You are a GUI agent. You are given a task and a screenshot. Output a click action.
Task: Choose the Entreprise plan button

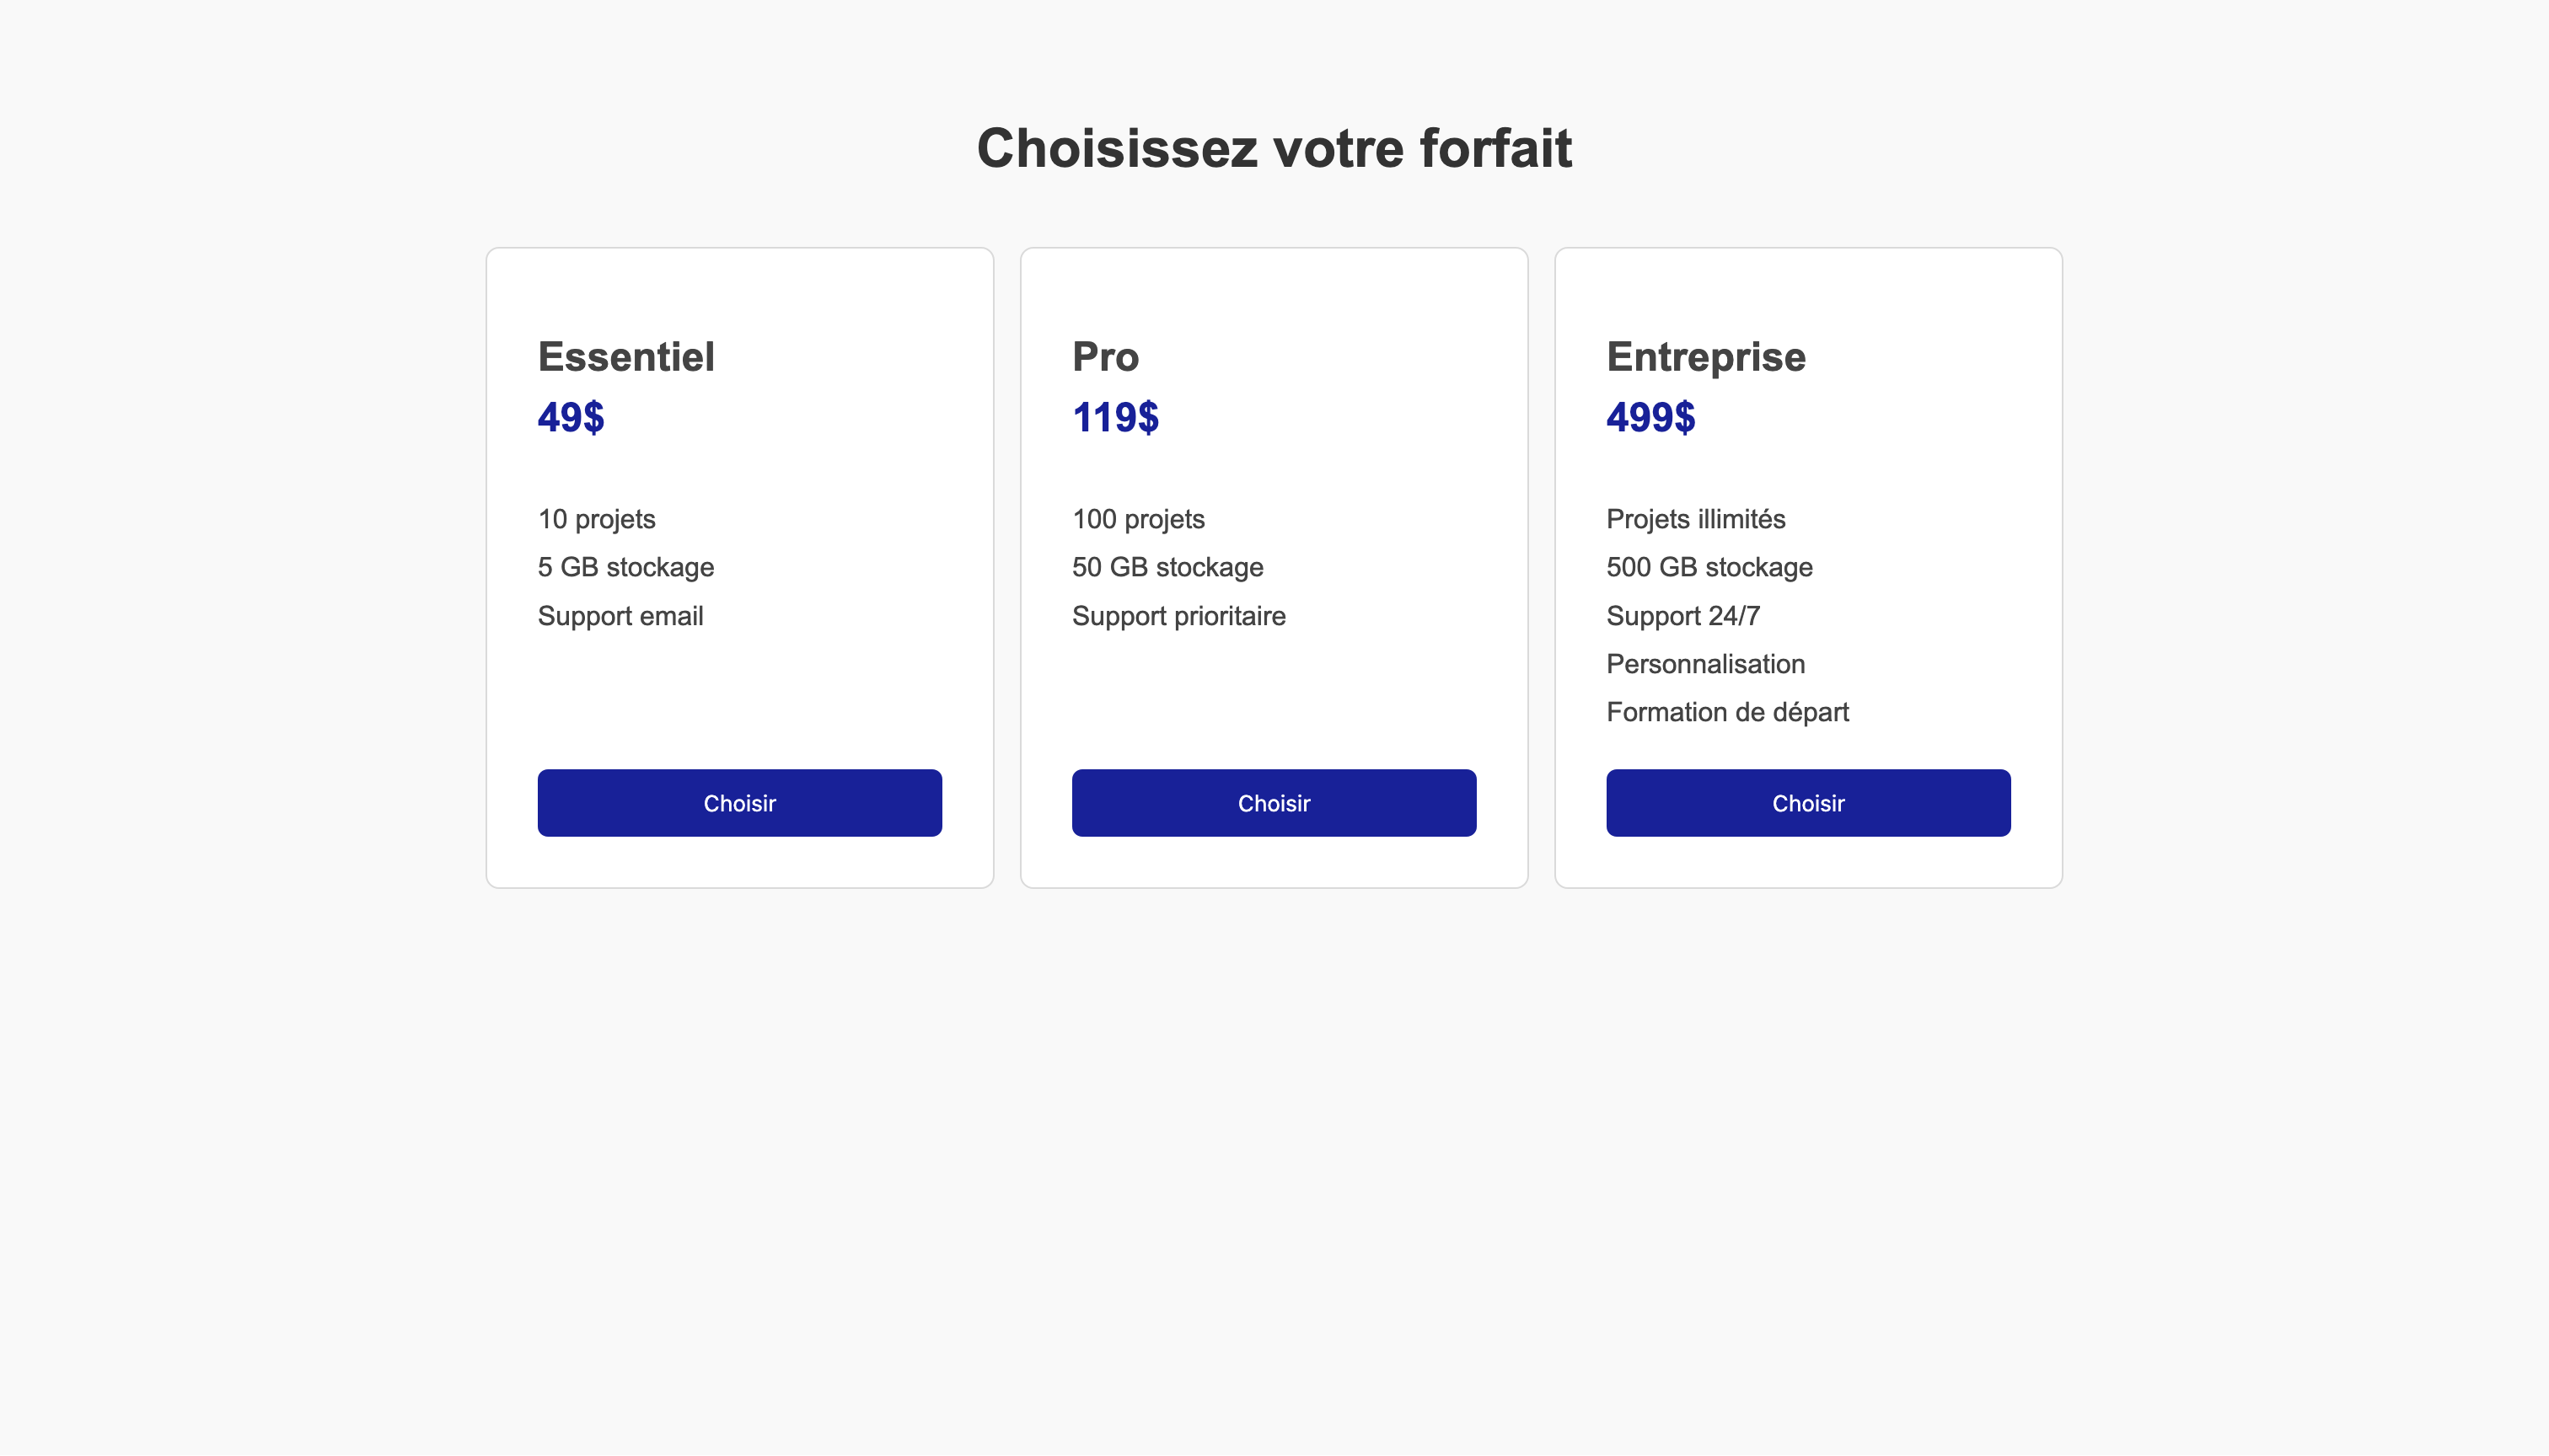(1808, 803)
